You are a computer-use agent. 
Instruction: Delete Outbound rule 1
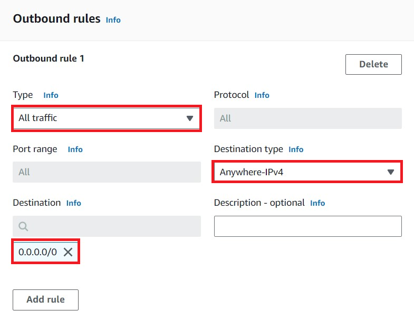click(x=373, y=64)
